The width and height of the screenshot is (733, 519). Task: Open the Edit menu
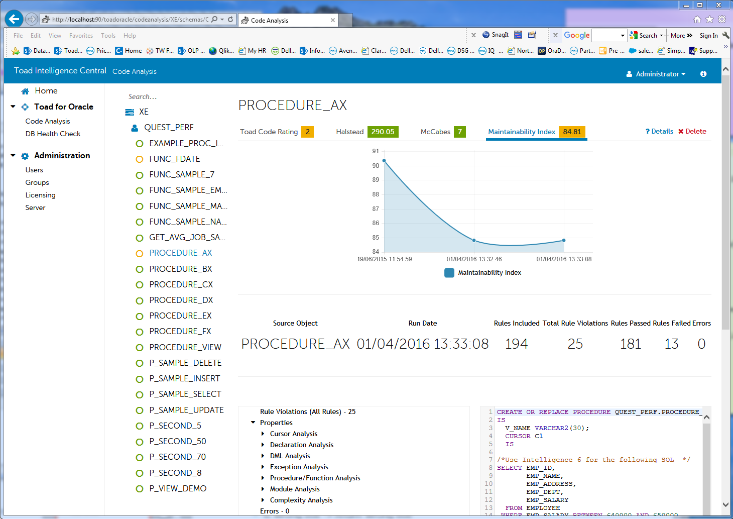[x=36, y=36]
